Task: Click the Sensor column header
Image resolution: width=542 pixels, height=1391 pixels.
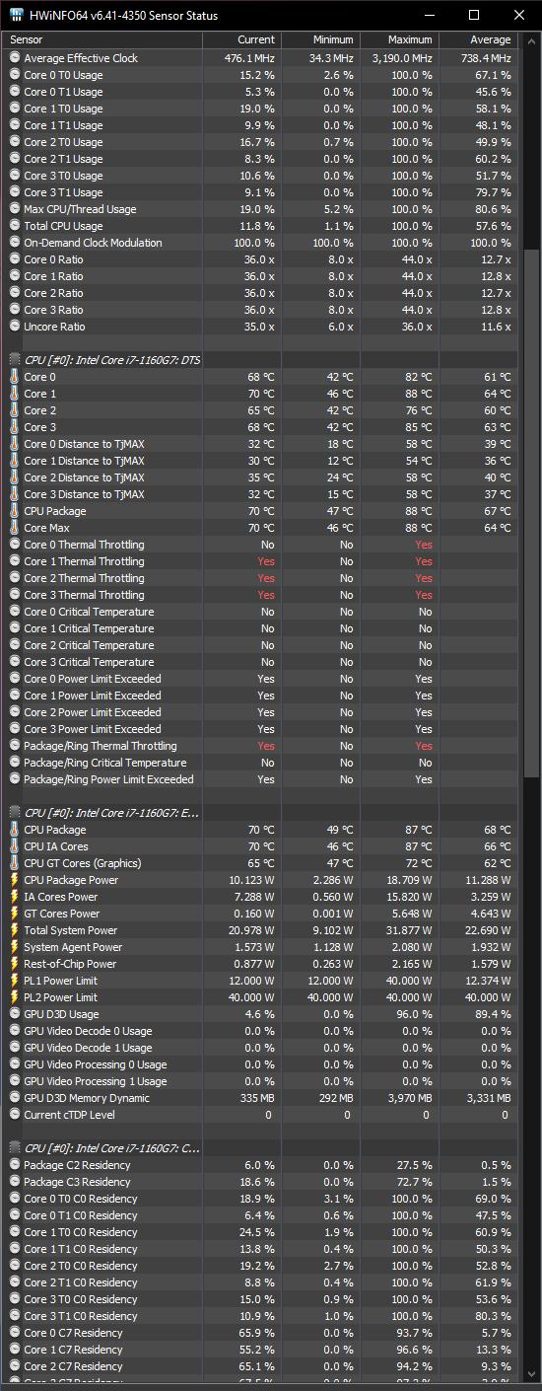Action: (102, 39)
